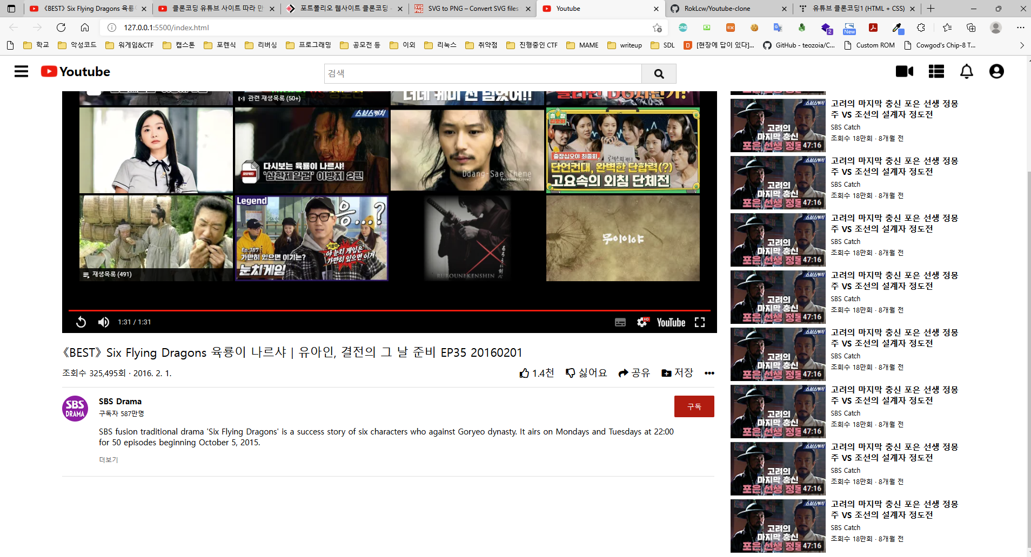This screenshot has height=557, width=1031.
Task: Open the more options ellipsis
Action: [x=709, y=373]
